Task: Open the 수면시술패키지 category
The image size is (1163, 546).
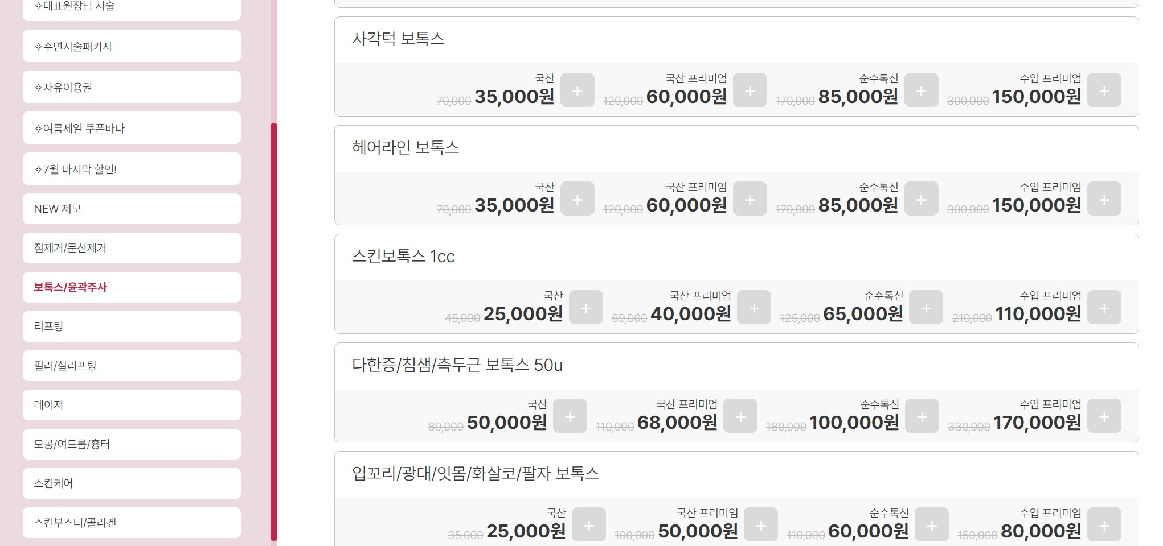Action: (132, 46)
